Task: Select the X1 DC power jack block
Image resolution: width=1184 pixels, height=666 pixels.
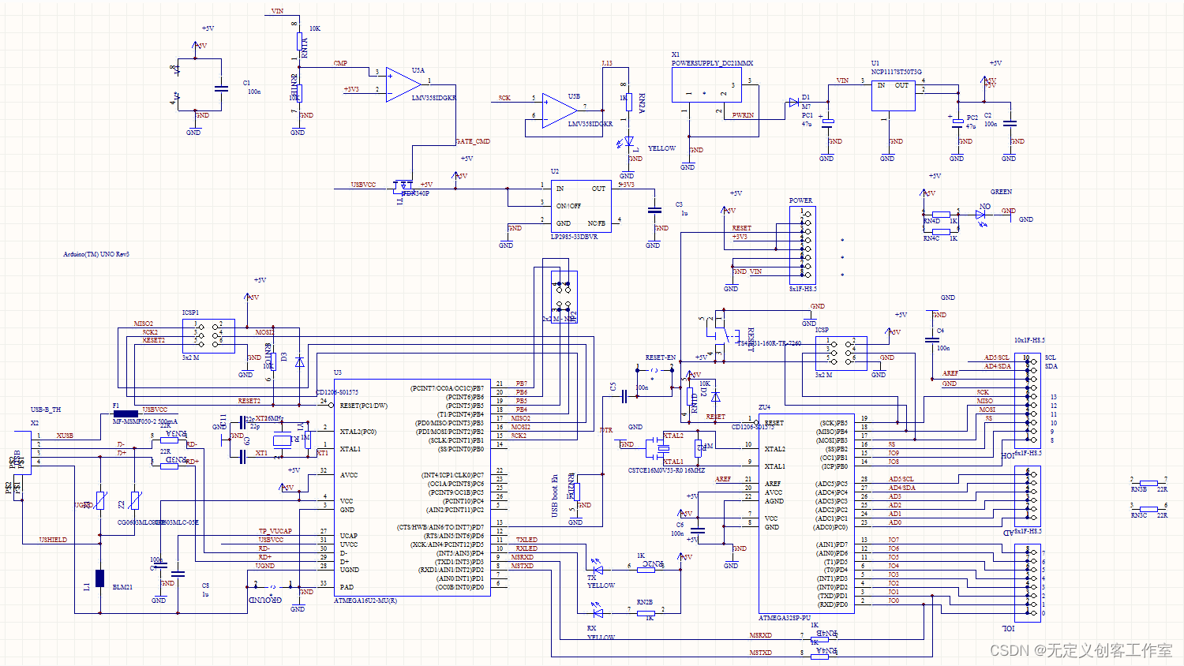Action: (707, 84)
